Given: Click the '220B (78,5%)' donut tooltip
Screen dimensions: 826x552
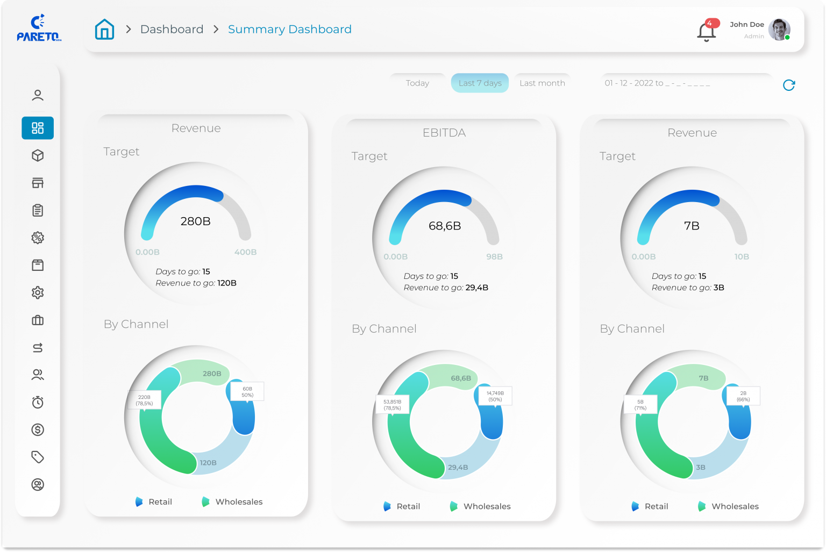Looking at the screenshot, I should (144, 400).
